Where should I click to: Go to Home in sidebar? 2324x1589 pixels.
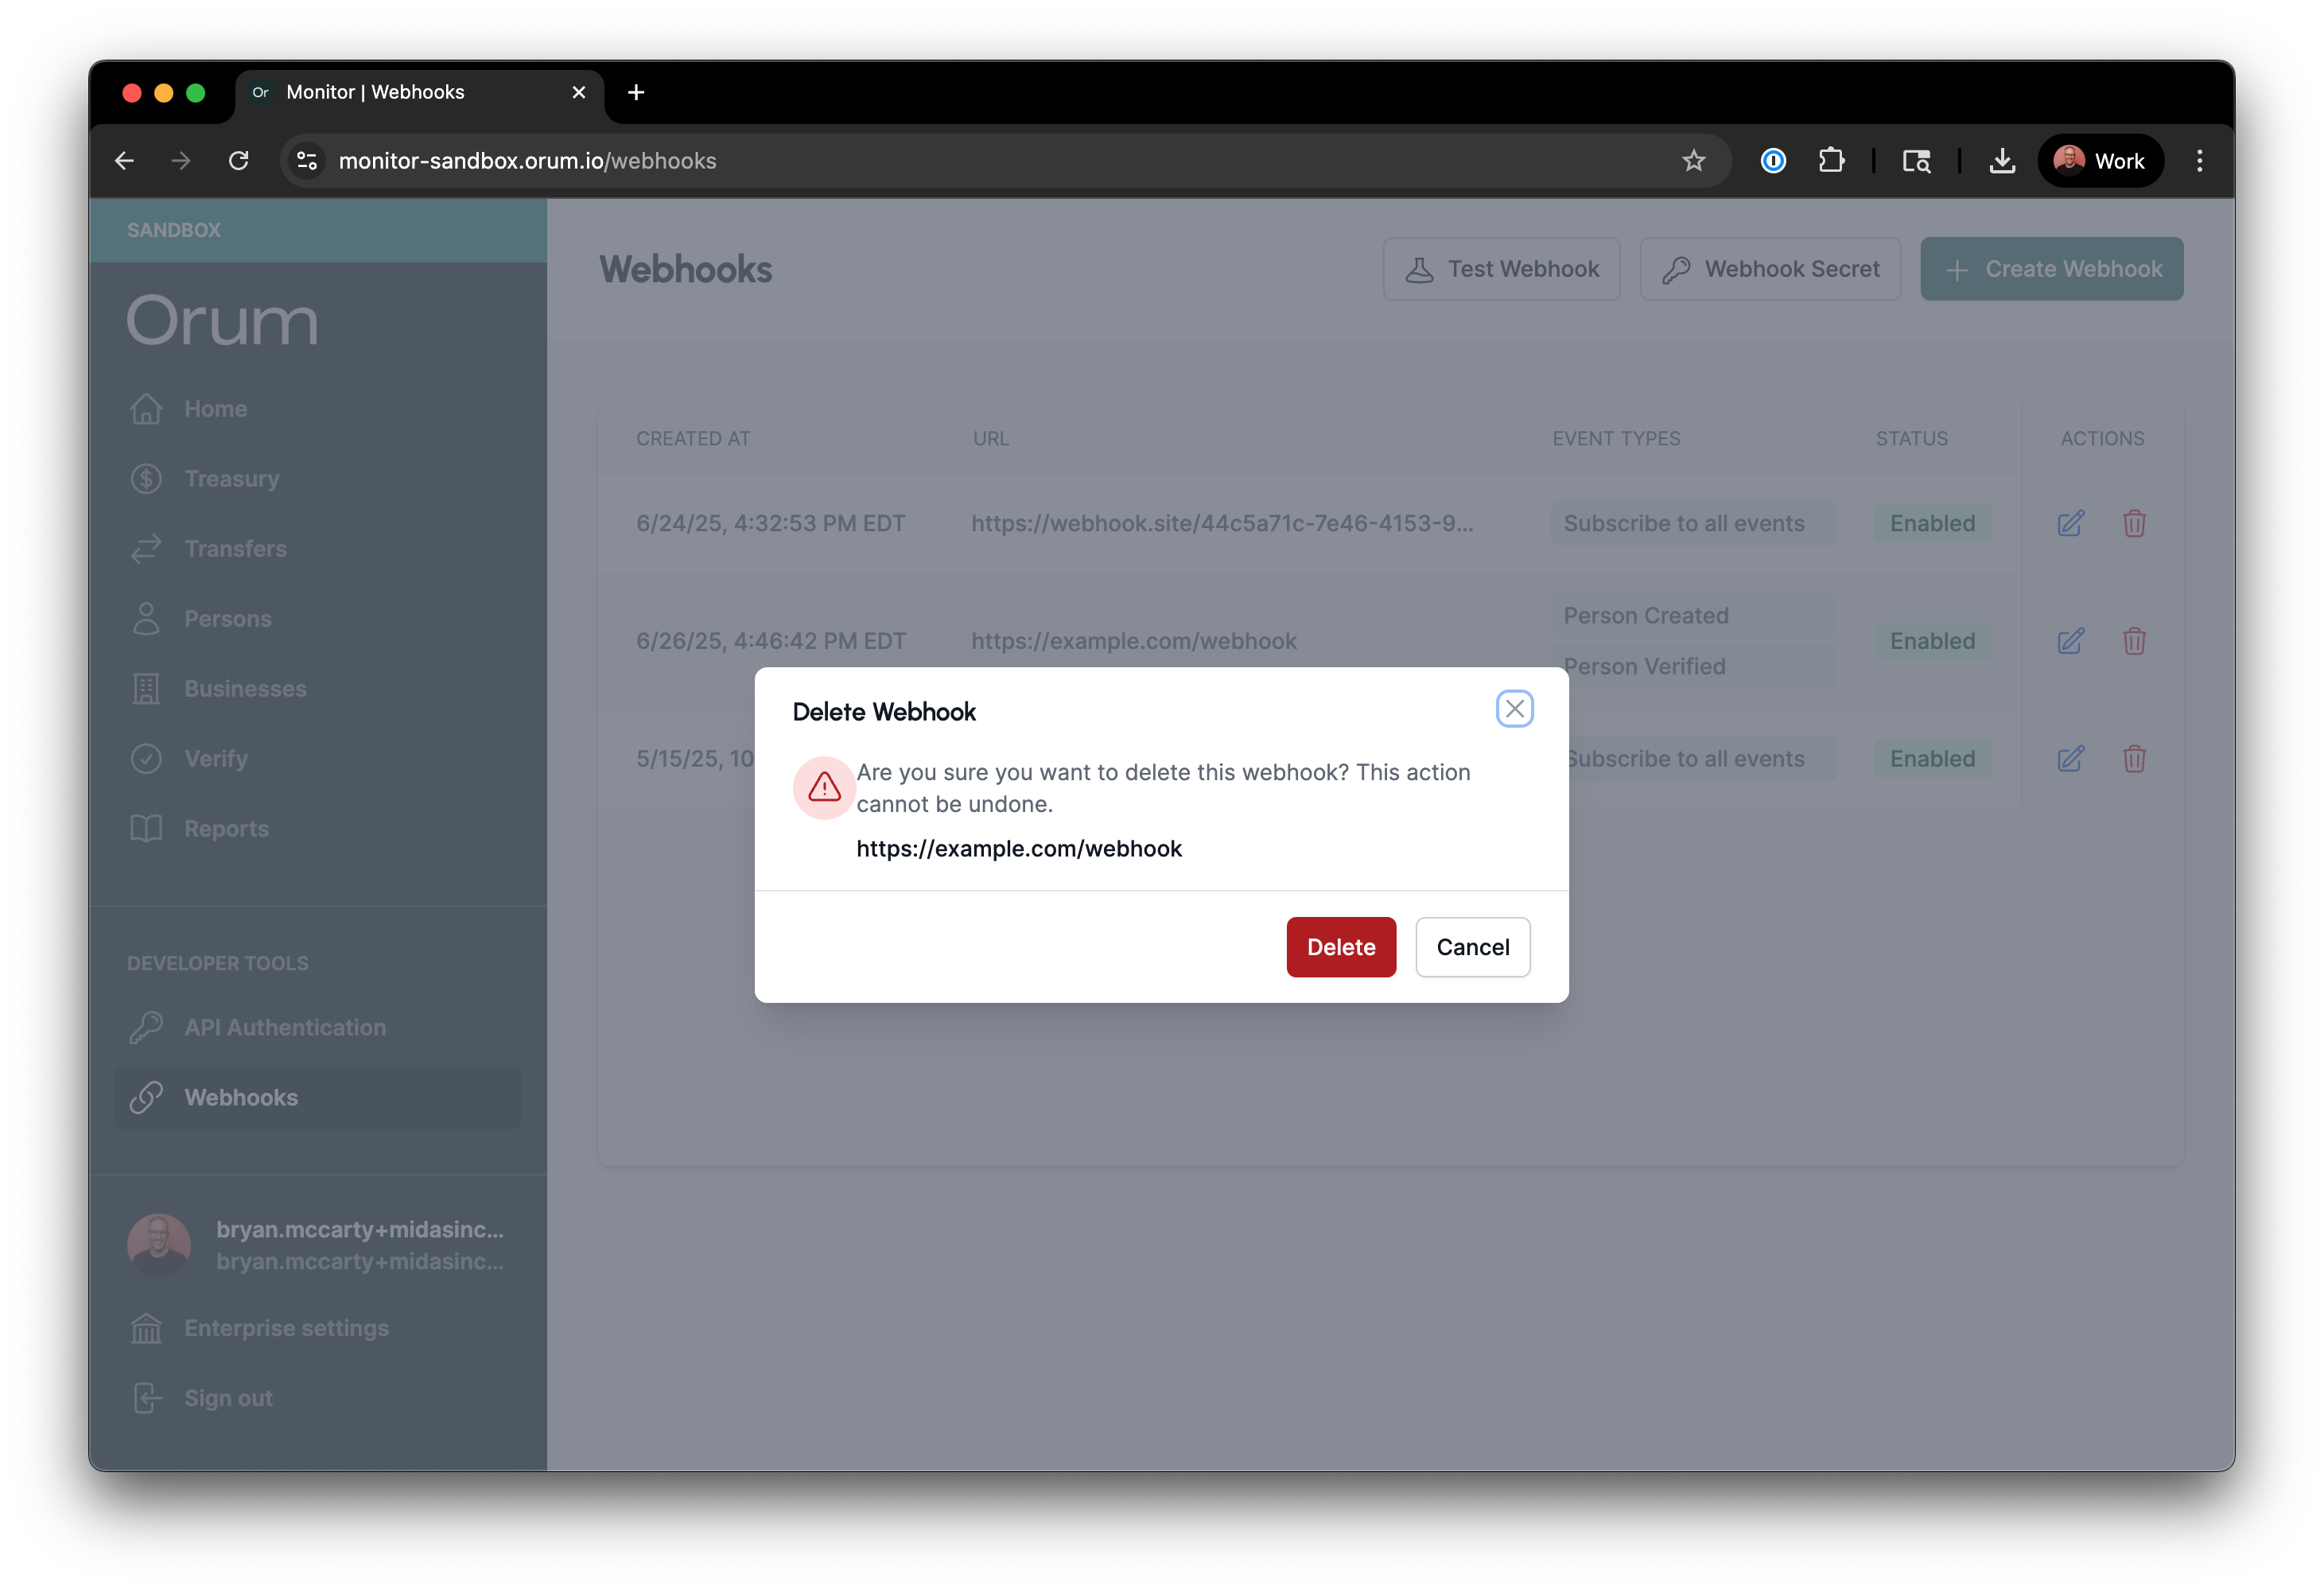click(x=215, y=409)
